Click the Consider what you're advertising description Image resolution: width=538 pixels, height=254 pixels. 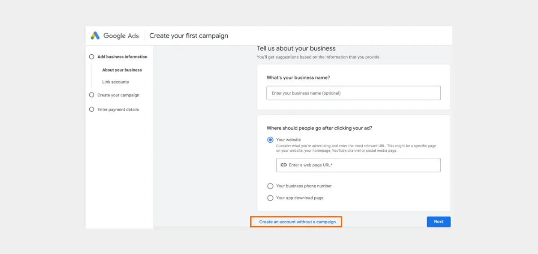pos(356,149)
